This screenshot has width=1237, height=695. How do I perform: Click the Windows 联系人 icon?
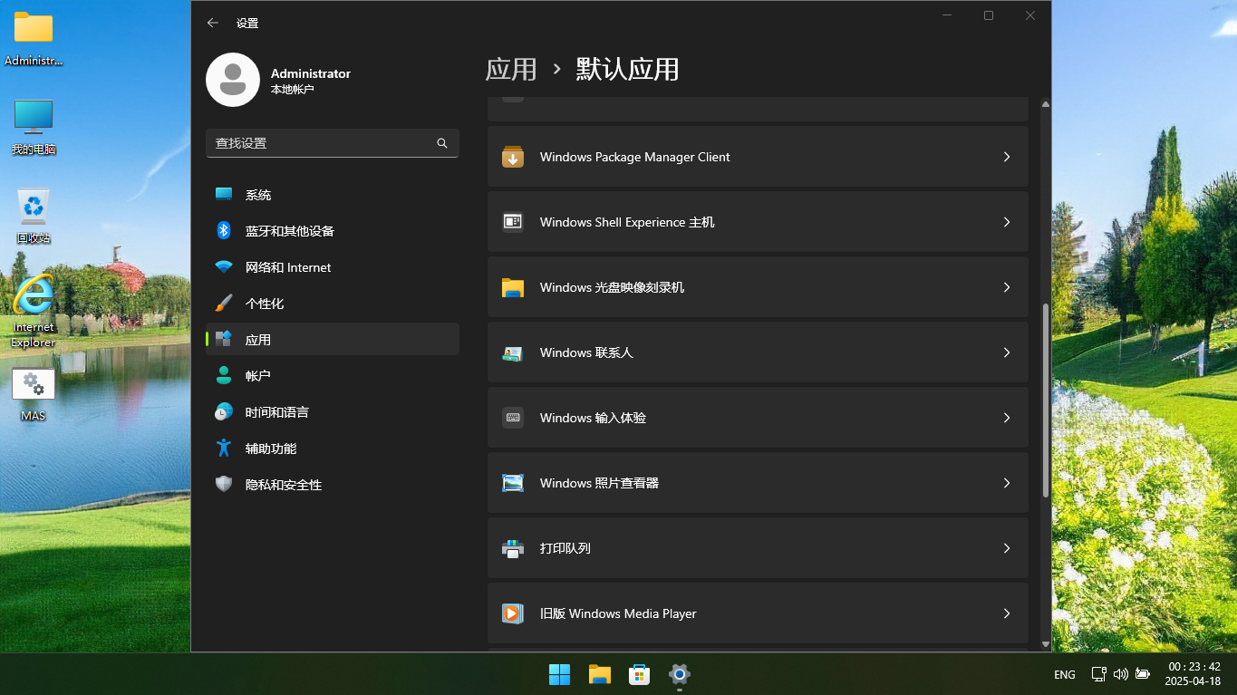pyautogui.click(x=513, y=352)
